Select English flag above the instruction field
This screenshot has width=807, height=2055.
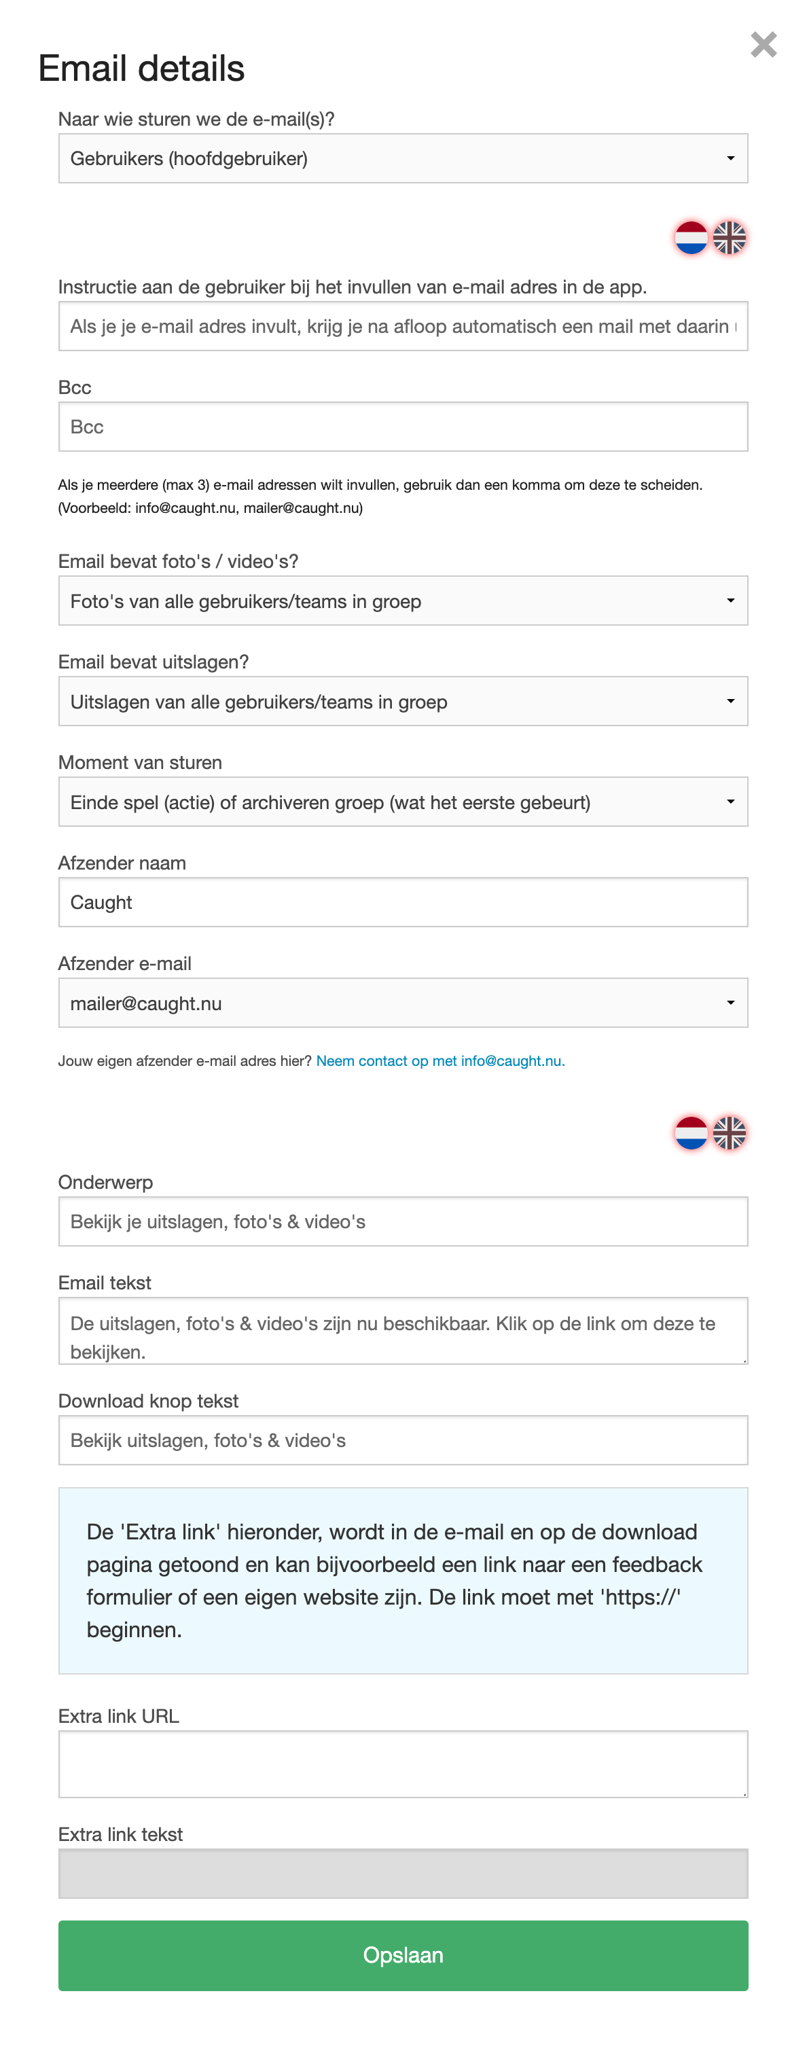[x=729, y=238]
